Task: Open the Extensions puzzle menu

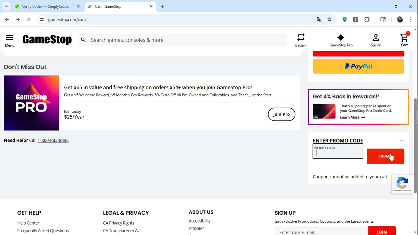Action: point(367,20)
